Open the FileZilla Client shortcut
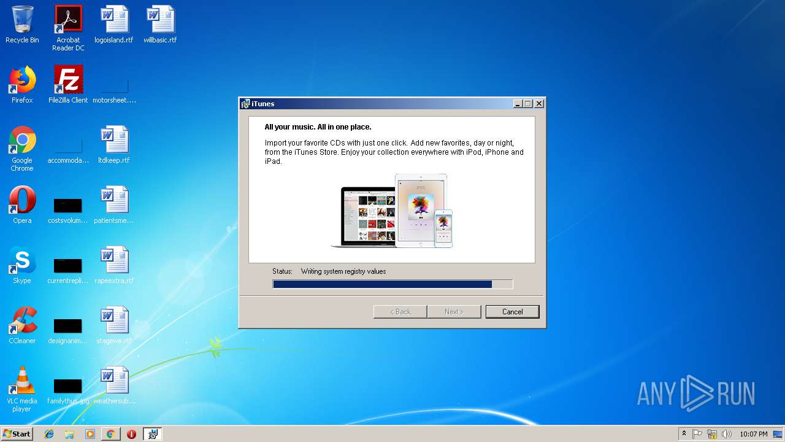785x442 pixels. click(68, 85)
